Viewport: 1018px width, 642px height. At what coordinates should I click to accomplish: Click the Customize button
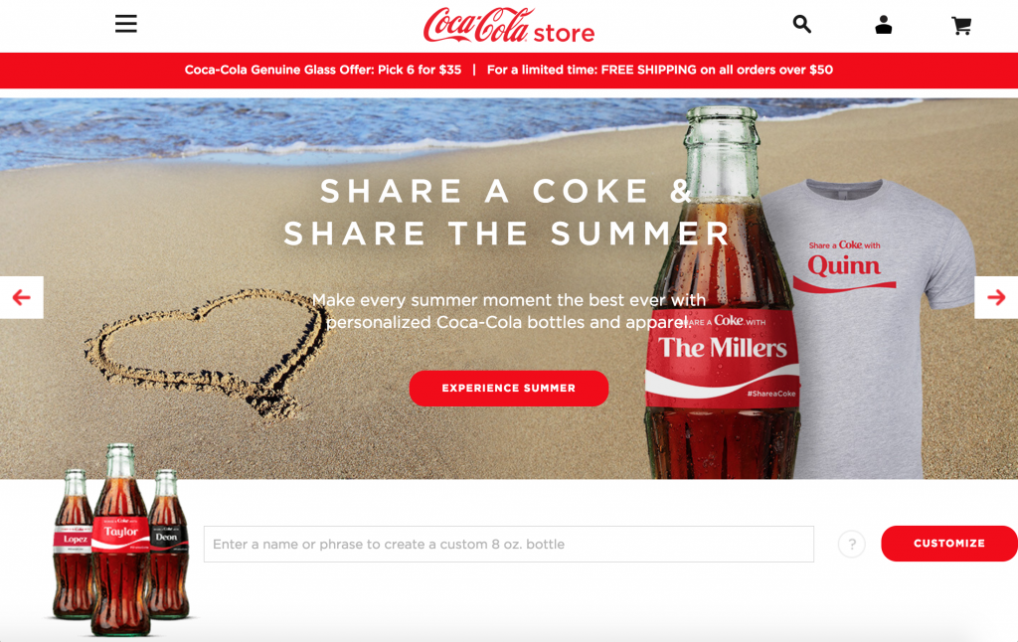point(949,544)
